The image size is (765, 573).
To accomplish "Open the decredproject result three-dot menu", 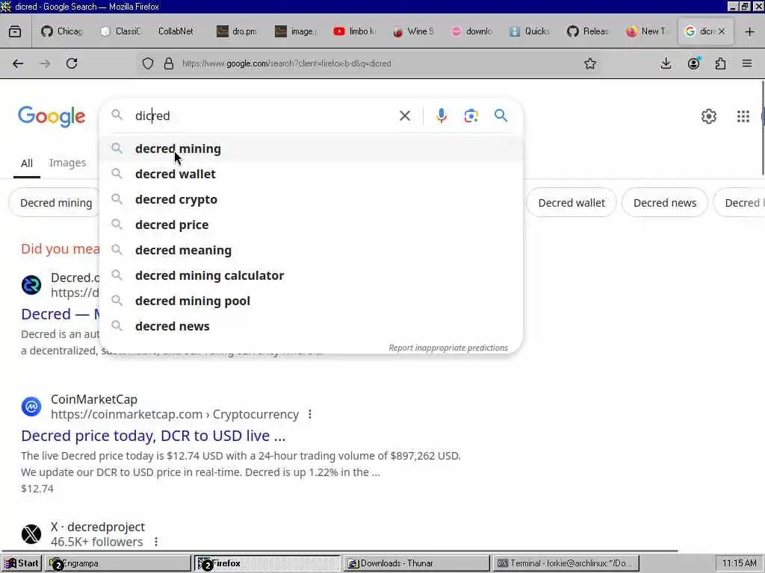I will tap(156, 542).
